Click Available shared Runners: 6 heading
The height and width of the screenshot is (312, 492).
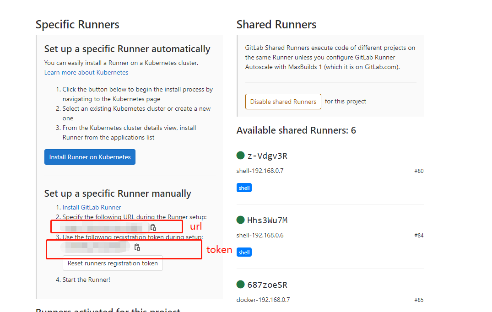tap(296, 130)
